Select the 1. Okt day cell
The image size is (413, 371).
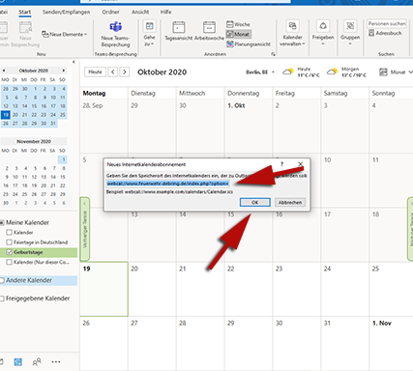tap(249, 126)
